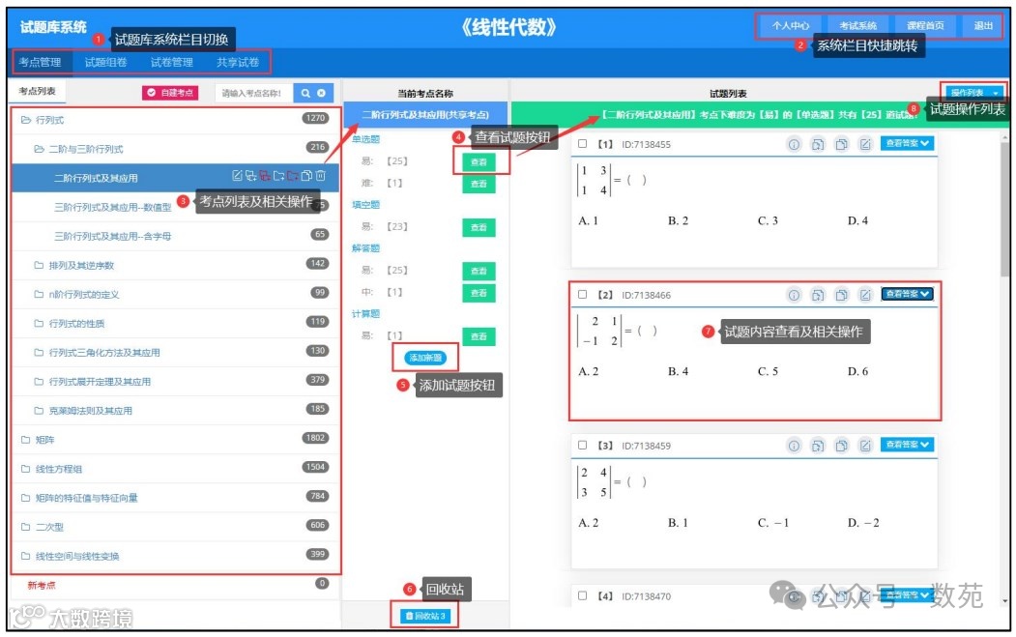Click 查看 for 单选题 易【25】

point(479,162)
